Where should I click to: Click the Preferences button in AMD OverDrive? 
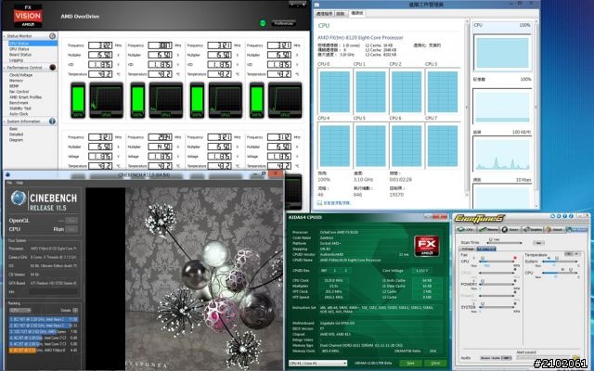(283, 23)
